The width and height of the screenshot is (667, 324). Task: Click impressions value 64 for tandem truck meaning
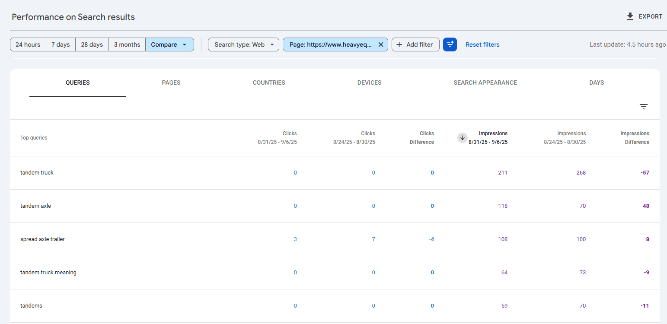pyautogui.click(x=504, y=273)
